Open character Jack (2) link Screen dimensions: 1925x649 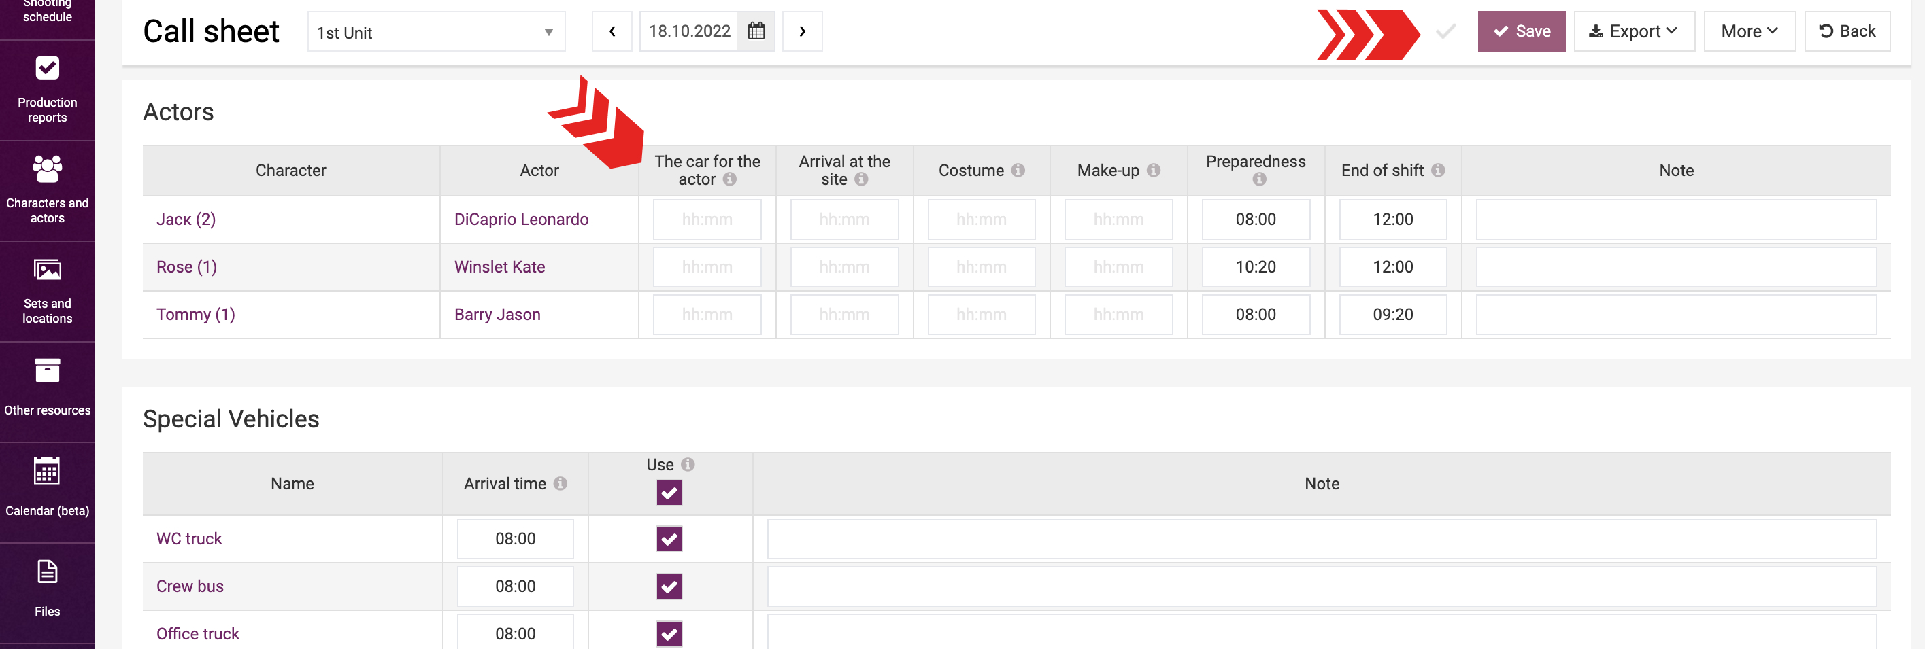[x=186, y=220]
